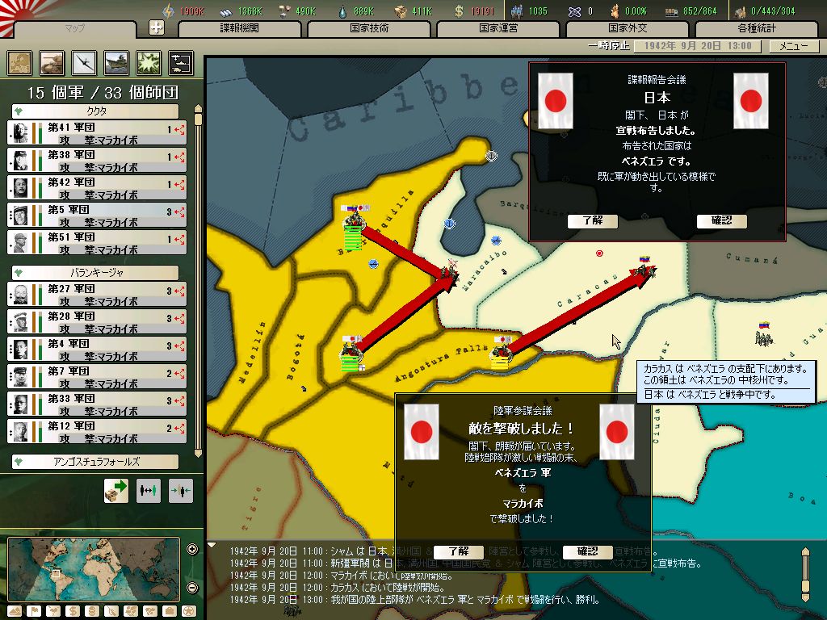Click the message log scrollbar thumb
The width and height of the screenshot is (827, 620).
[x=805, y=586]
